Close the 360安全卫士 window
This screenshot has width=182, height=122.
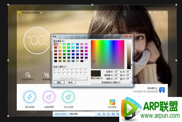[x=165, y=13]
